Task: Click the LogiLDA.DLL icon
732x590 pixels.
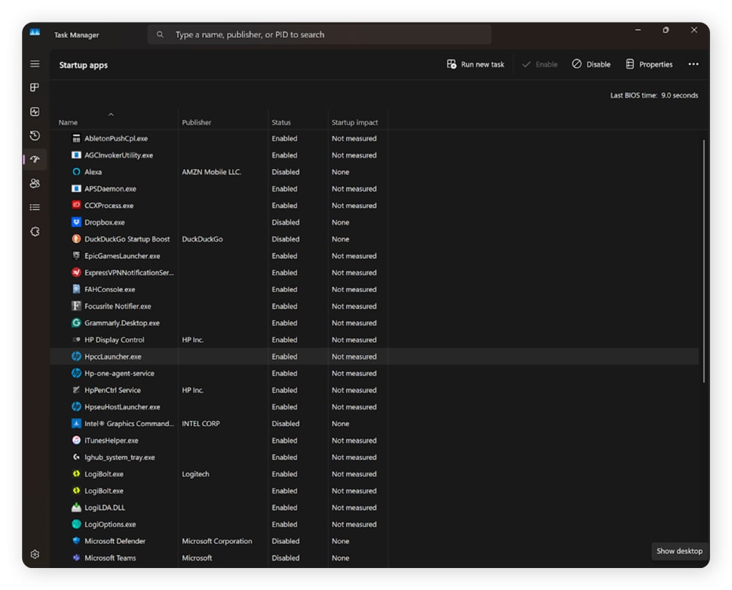Action: tap(76, 507)
